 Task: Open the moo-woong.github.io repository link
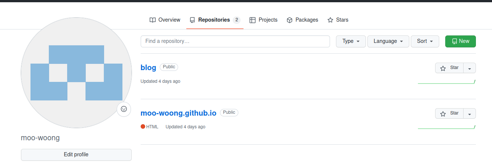pos(178,113)
